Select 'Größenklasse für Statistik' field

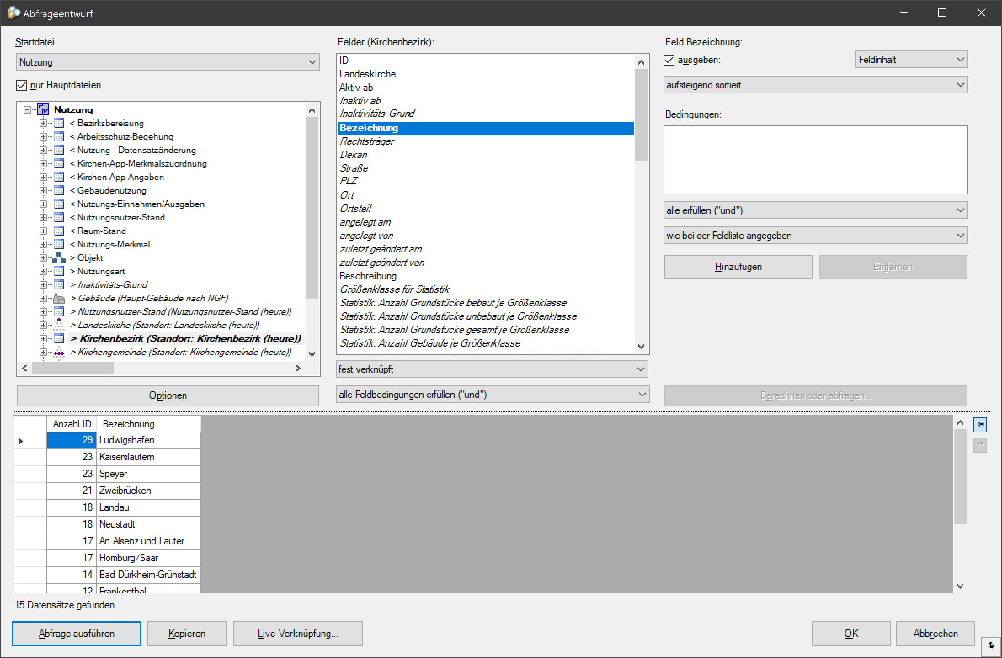(486, 289)
